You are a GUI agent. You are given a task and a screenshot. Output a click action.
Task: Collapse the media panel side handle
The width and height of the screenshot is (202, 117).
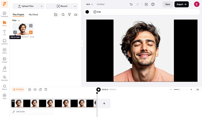pyautogui.click(x=82, y=43)
